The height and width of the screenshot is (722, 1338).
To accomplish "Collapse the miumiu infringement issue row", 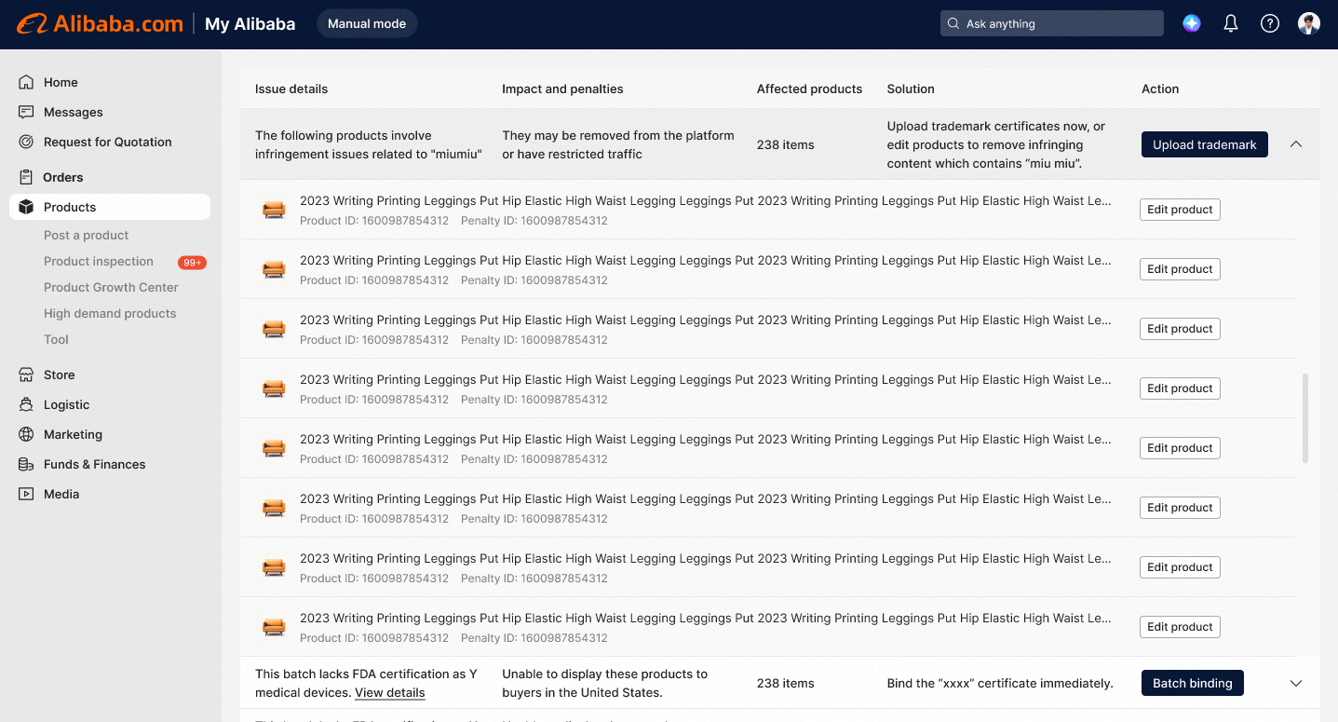I will pyautogui.click(x=1296, y=144).
